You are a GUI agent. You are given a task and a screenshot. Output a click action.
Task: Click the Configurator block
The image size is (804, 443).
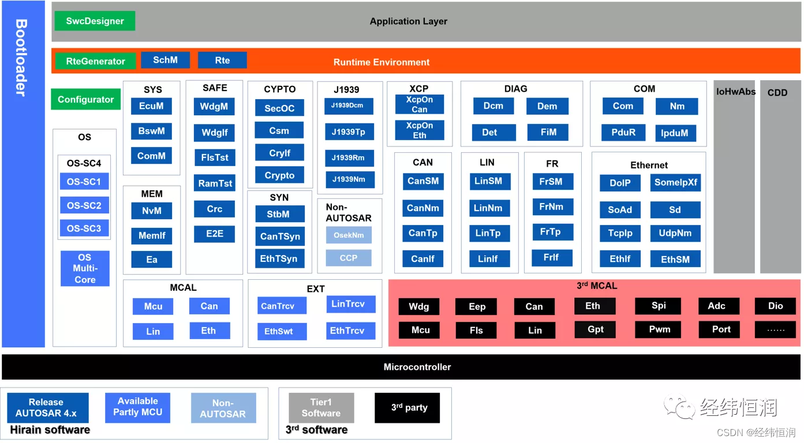point(85,99)
